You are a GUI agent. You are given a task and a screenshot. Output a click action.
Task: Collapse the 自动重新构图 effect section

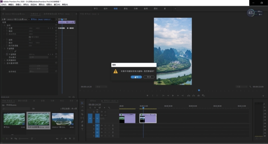point(2,63)
